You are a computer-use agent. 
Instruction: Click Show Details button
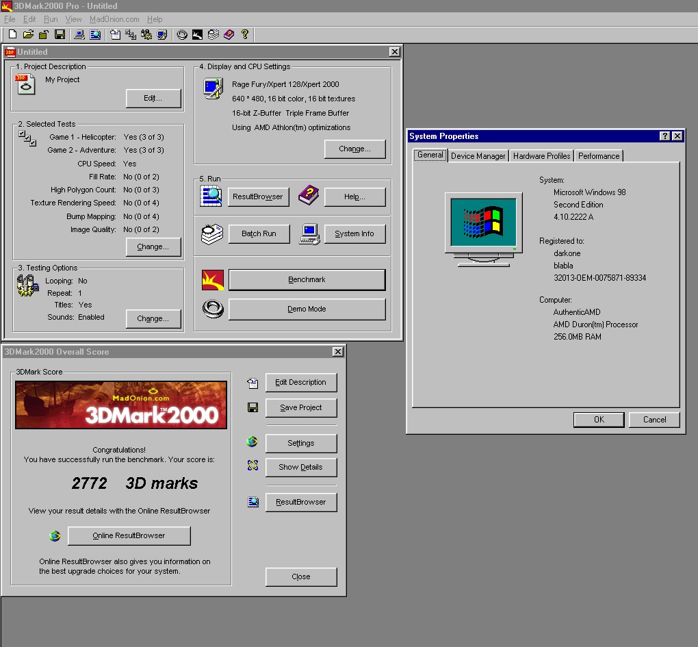(301, 468)
